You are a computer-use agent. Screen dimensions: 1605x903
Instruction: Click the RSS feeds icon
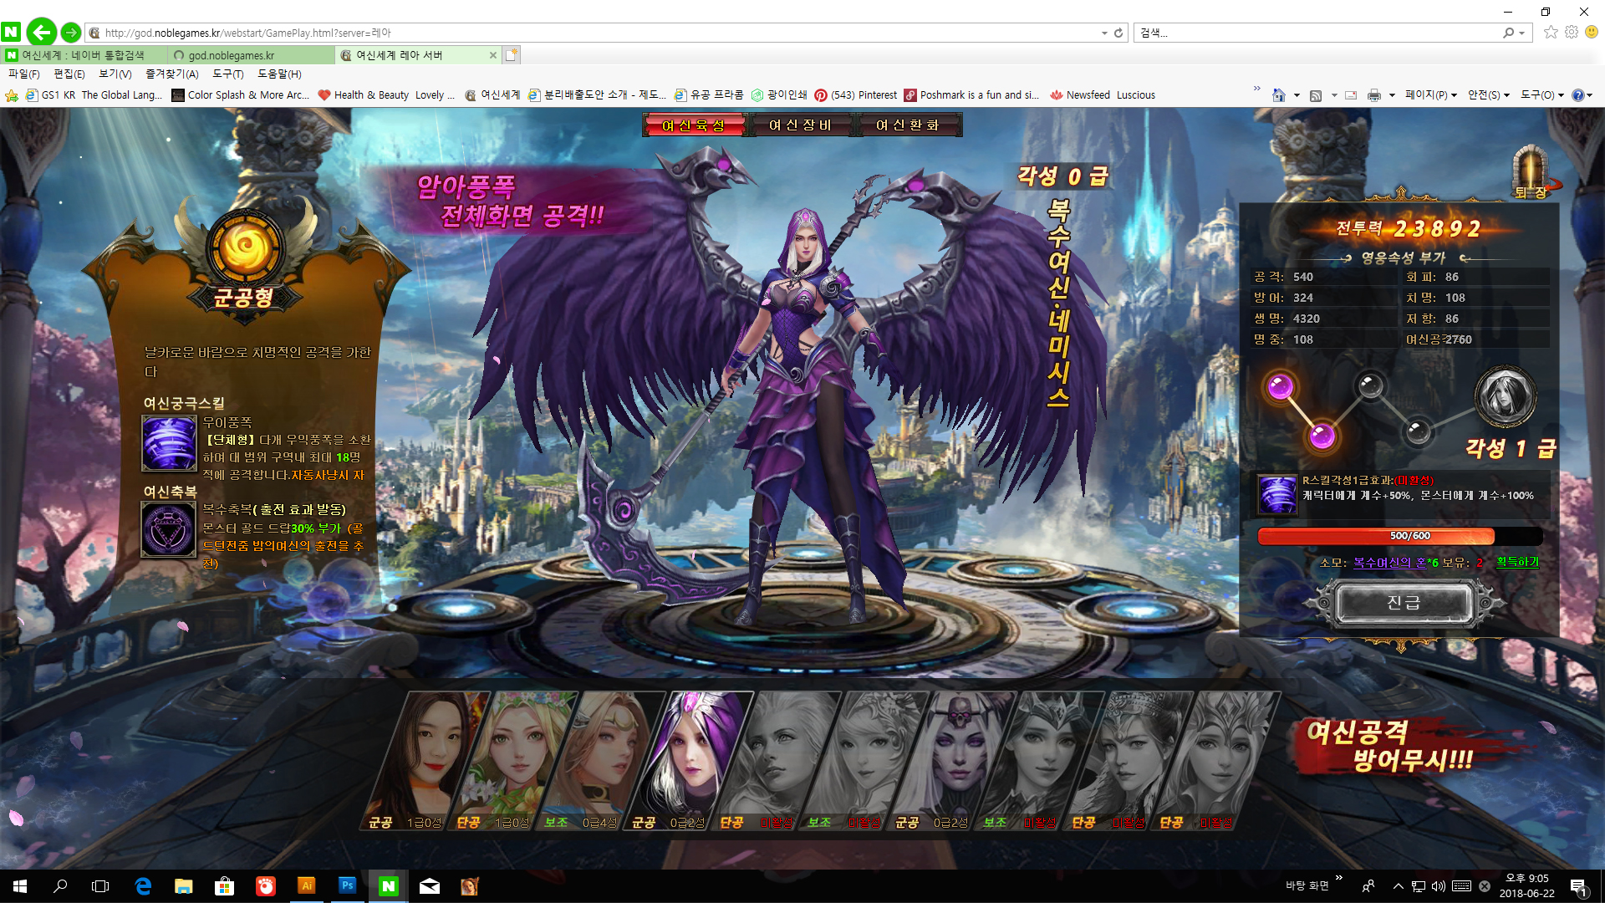pyautogui.click(x=1316, y=95)
